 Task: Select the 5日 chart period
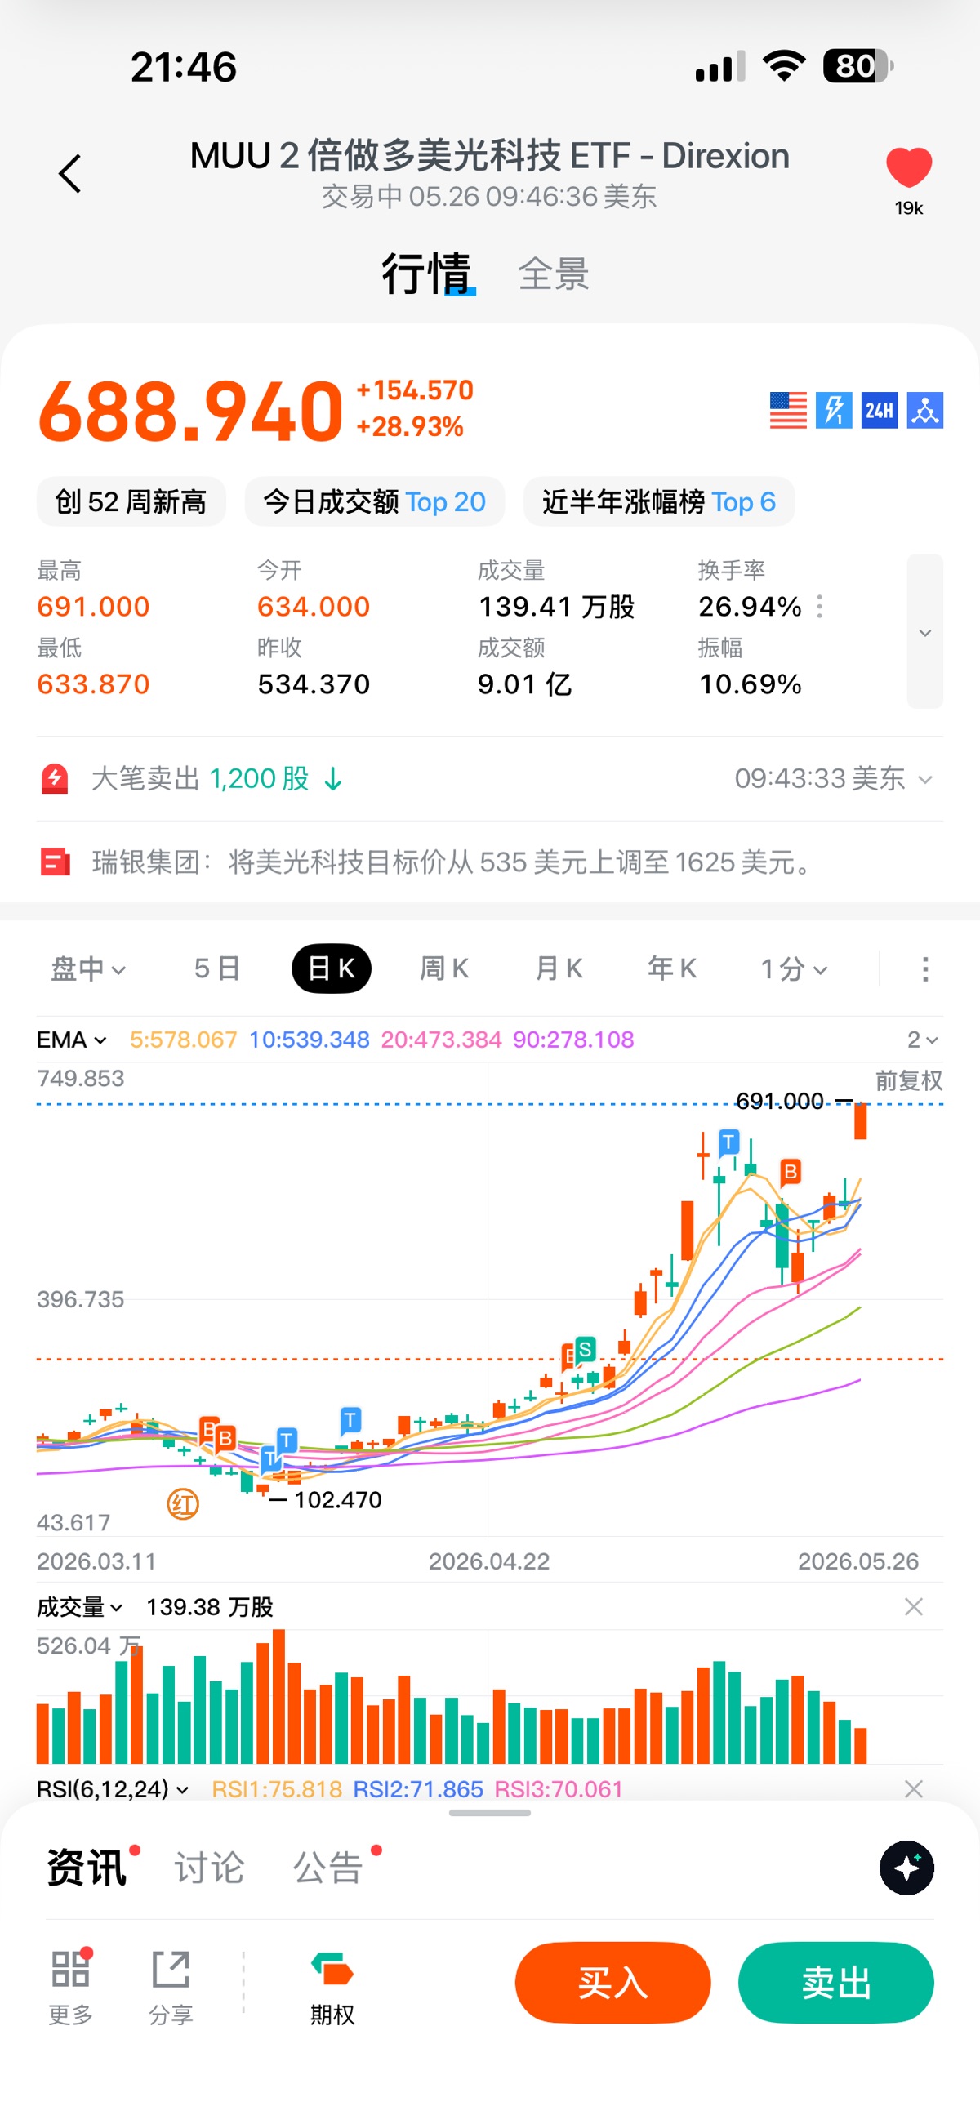coord(217,968)
